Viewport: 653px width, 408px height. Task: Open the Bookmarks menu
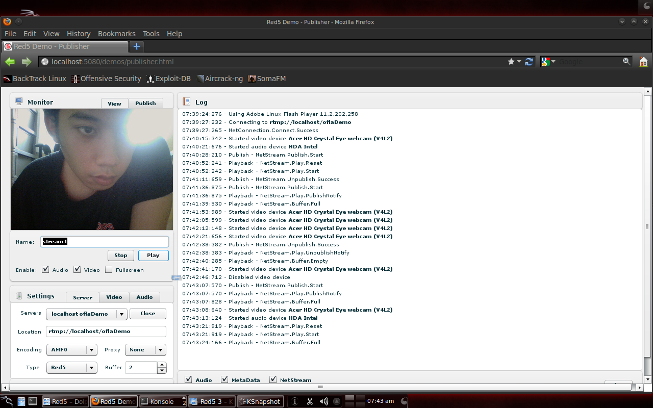point(117,34)
